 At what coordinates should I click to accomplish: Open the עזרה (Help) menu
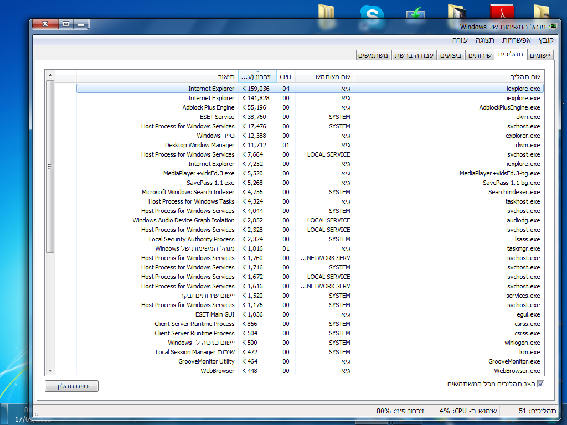460,40
